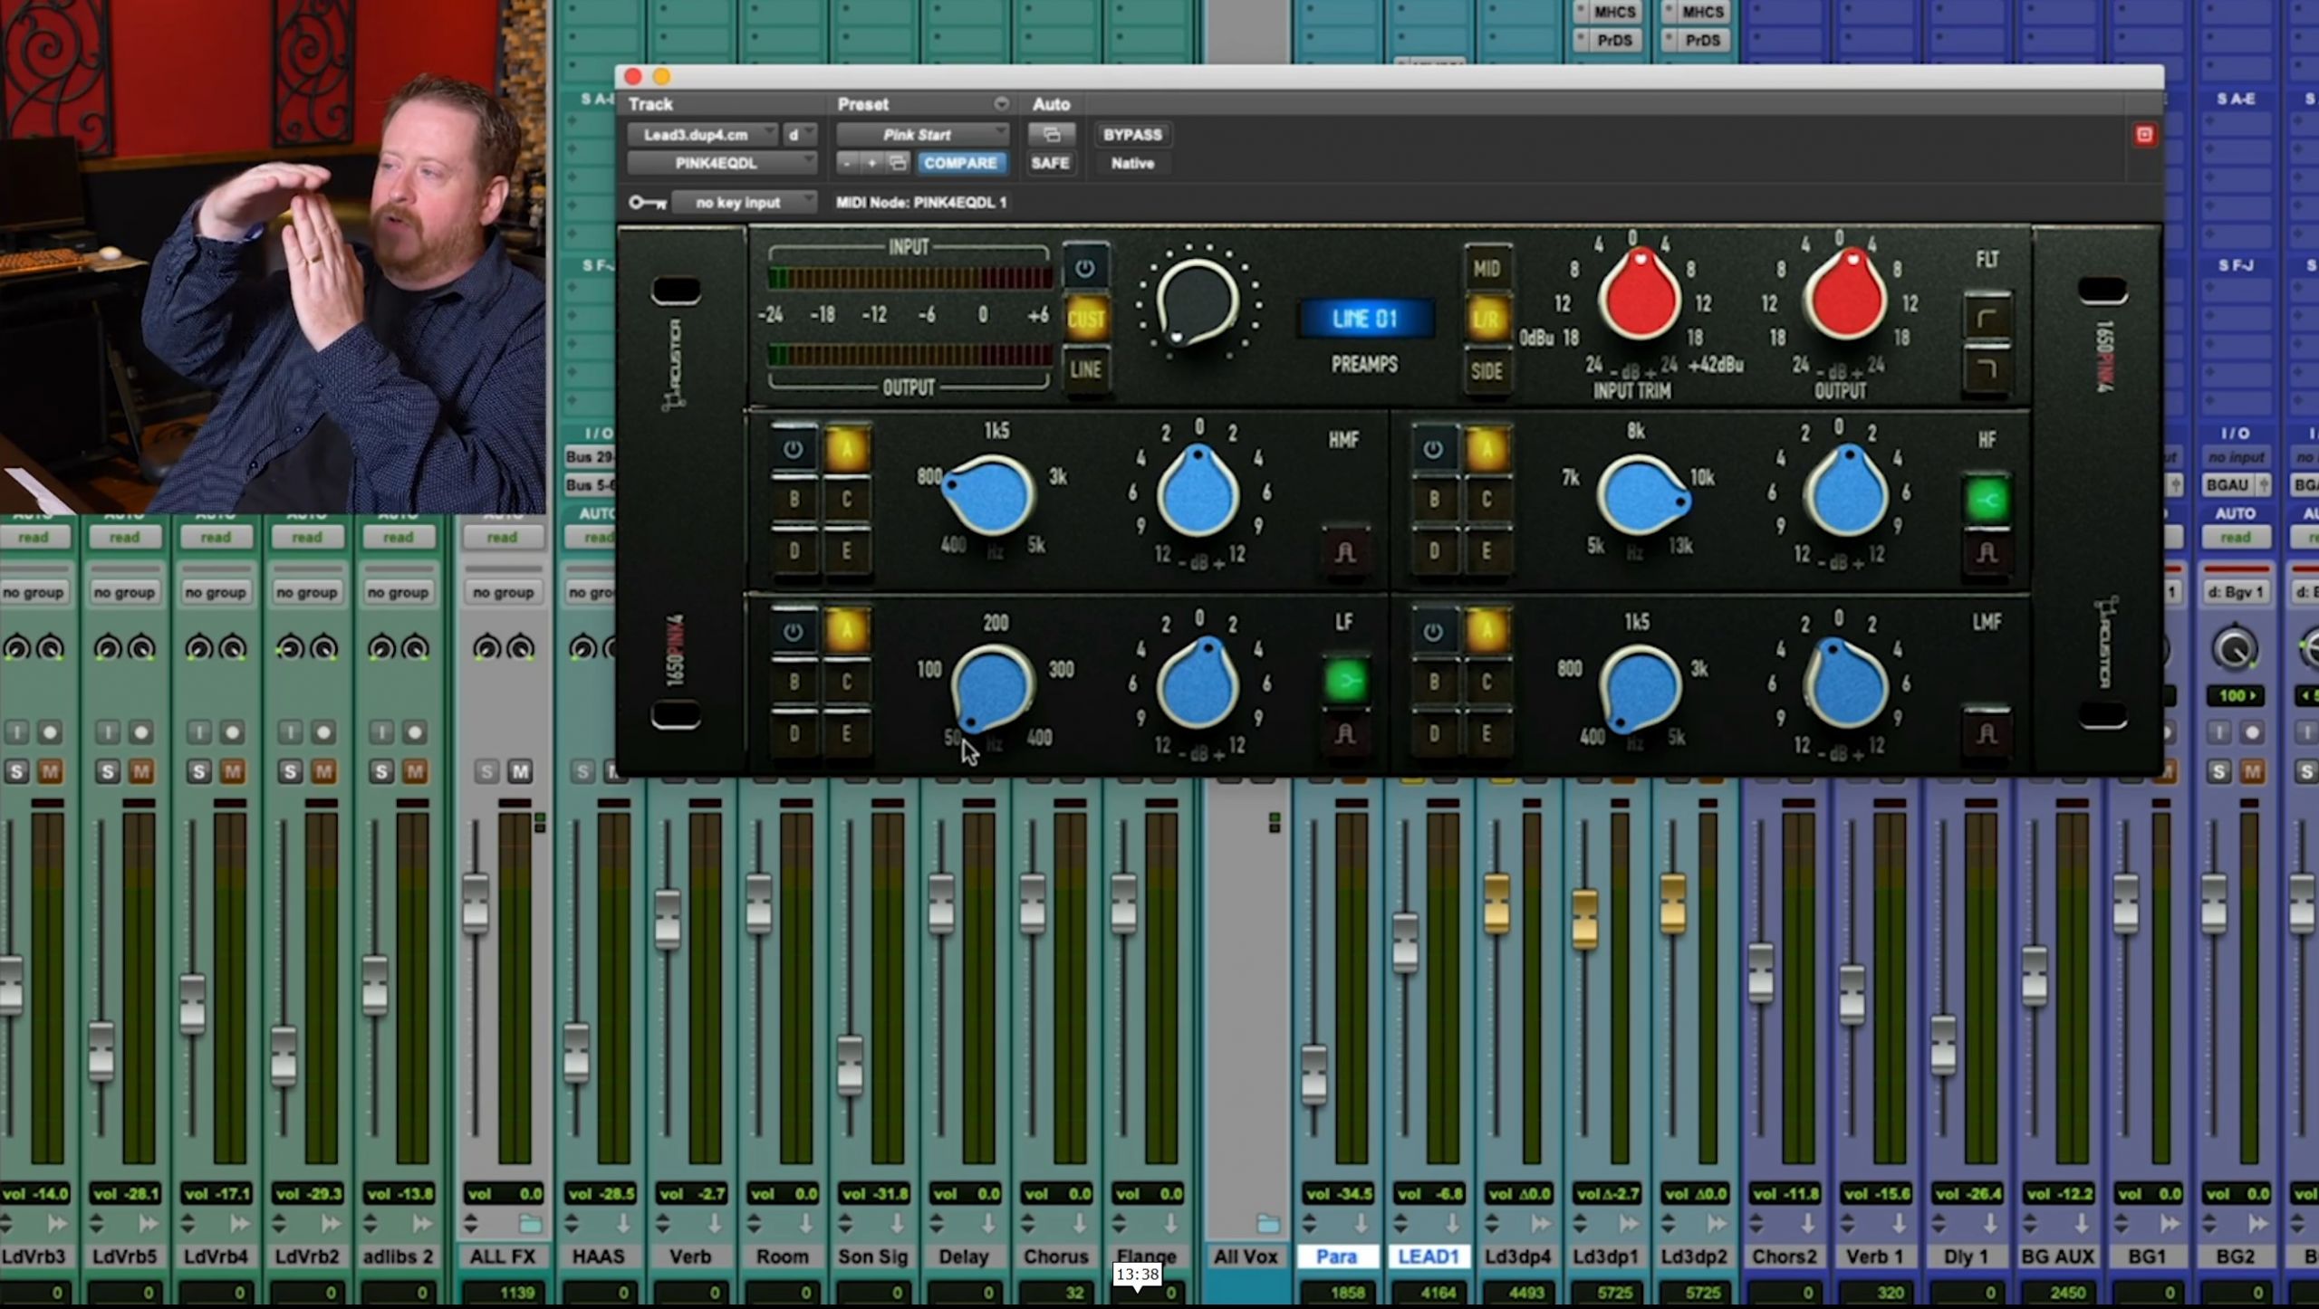Switch HF band to green shelf mode
The image size is (2319, 1309).
pos(1987,500)
